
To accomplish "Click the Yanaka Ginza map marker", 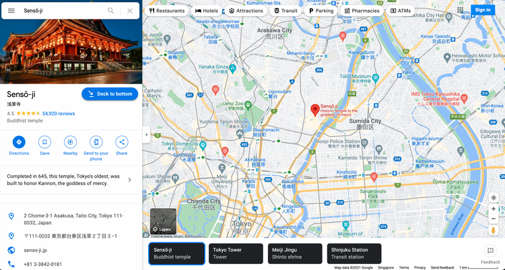I will pyautogui.click(x=232, y=68).
